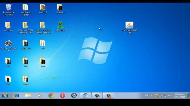Switch to Camtasia Studio taskbar window
Viewport: 190px width, 106px height.
[x=97, y=96]
